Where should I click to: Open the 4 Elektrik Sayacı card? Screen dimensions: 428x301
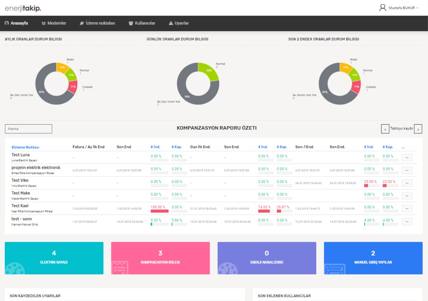click(54, 258)
